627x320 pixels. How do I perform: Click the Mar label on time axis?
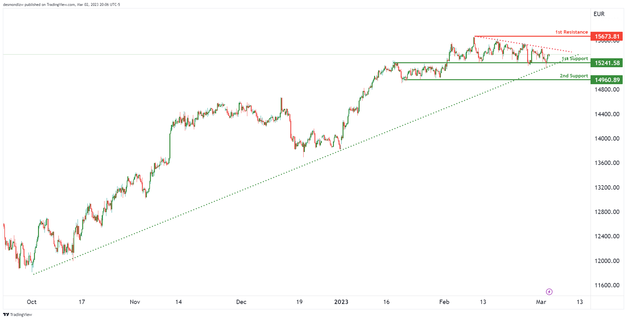(x=541, y=302)
